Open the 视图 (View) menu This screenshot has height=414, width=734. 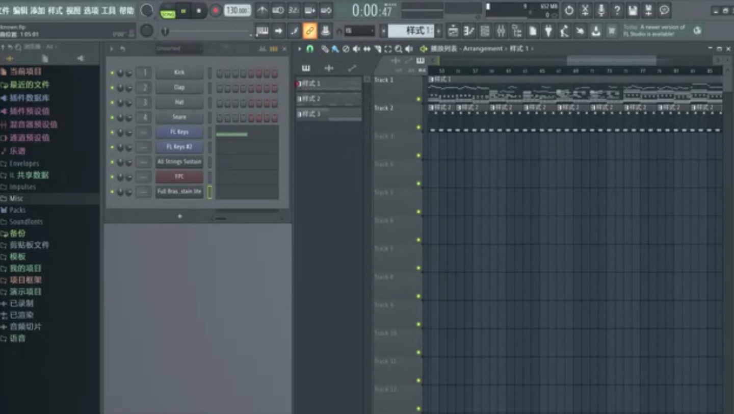point(73,10)
